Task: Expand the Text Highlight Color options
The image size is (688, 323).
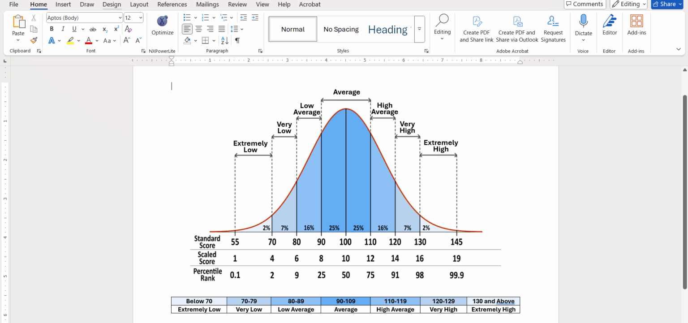Action: point(78,40)
